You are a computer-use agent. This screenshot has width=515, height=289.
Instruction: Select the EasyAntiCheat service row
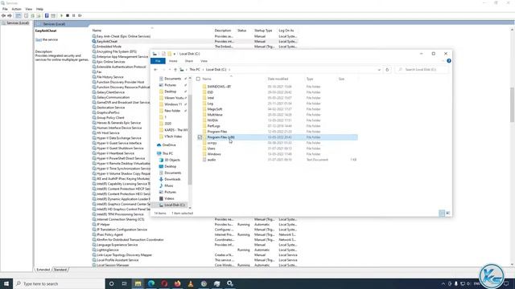[195, 42]
